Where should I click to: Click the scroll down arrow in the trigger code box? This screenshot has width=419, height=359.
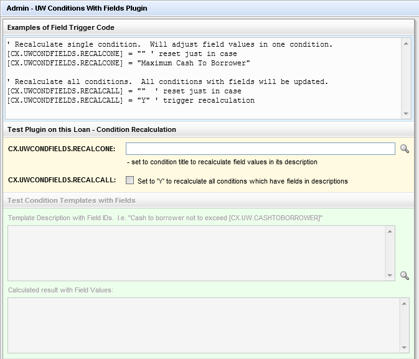coord(406,113)
